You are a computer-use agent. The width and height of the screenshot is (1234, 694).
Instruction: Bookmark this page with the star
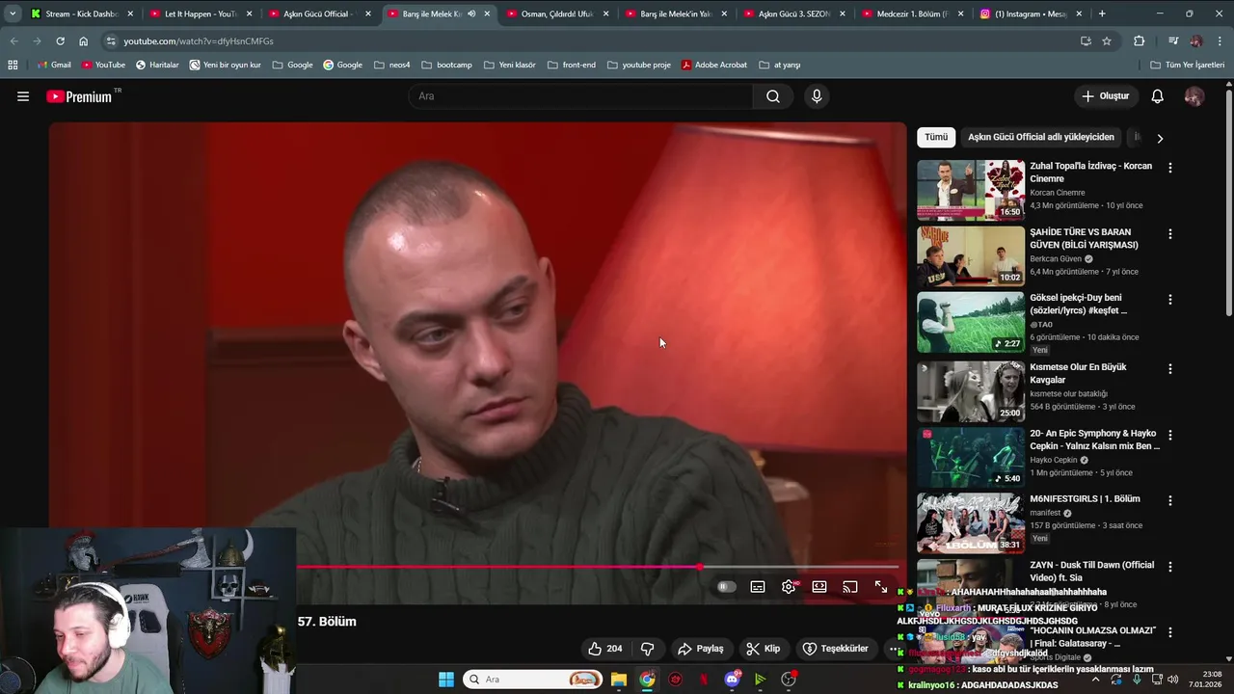(x=1107, y=41)
